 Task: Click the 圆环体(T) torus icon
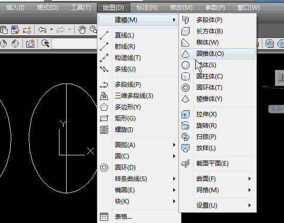pos(186,88)
